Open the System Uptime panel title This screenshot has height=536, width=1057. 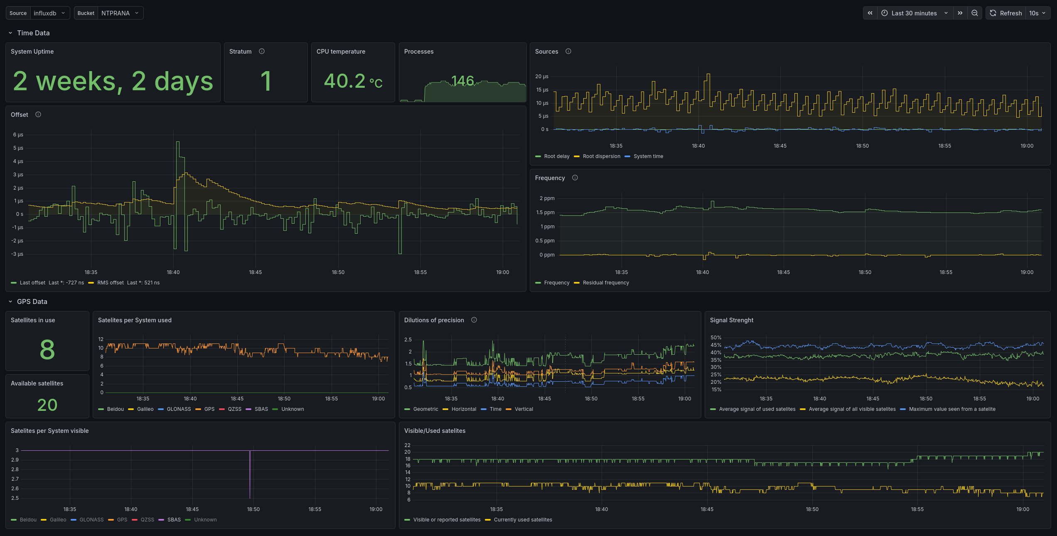32,52
